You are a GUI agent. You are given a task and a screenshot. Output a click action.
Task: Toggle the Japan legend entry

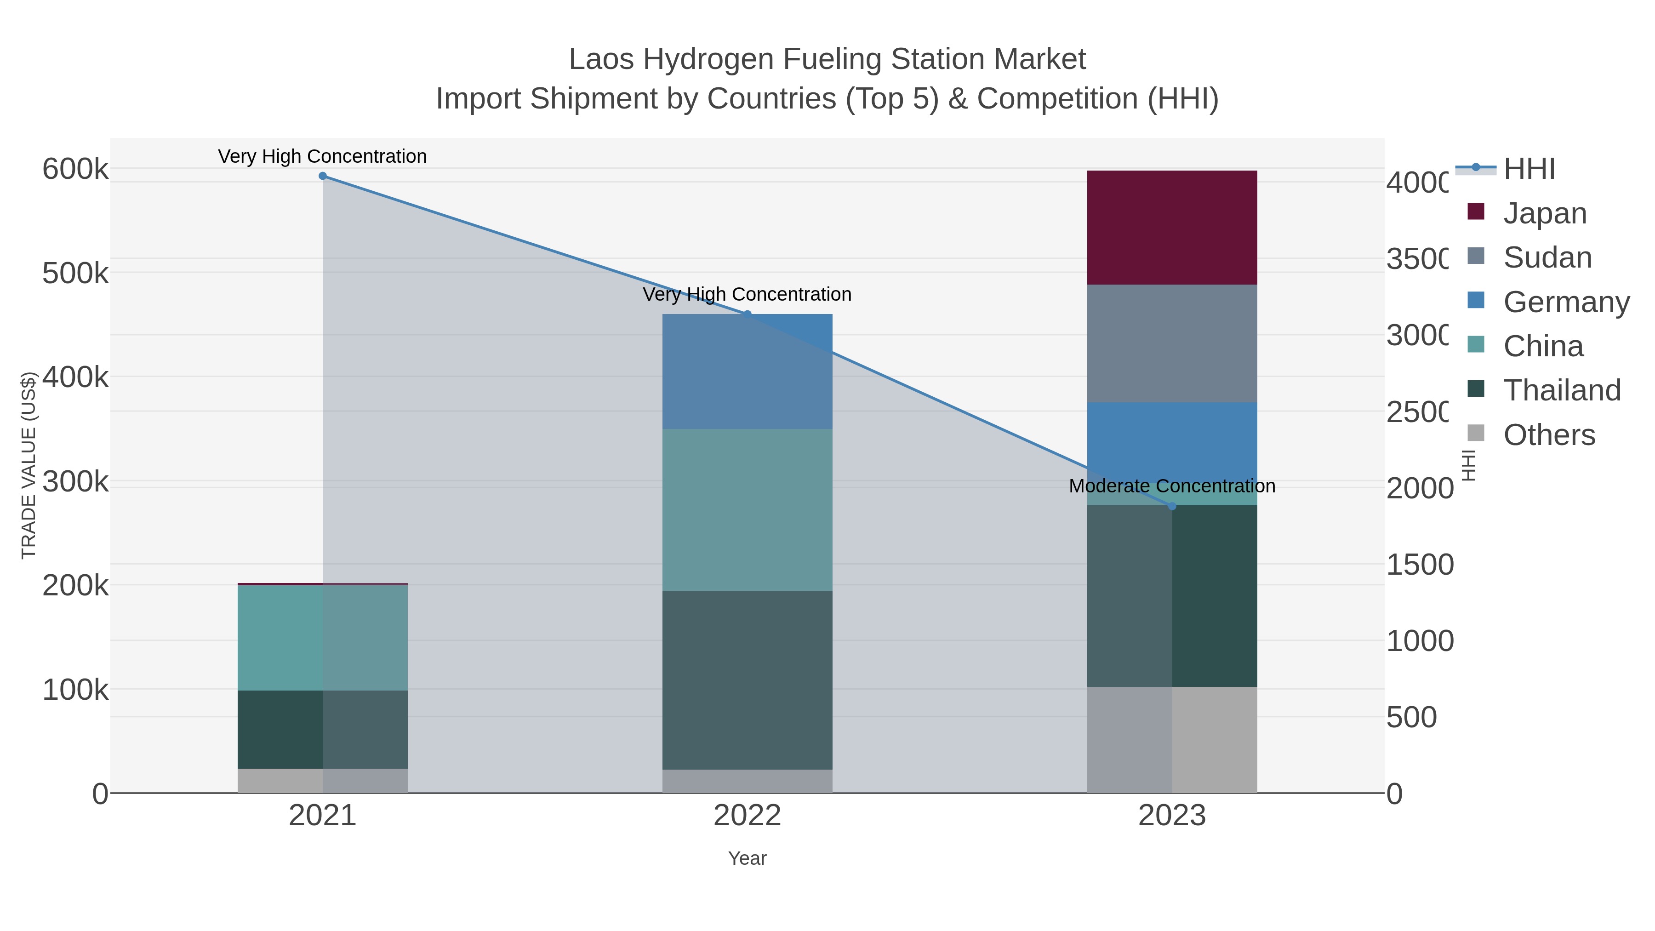(x=1526, y=213)
